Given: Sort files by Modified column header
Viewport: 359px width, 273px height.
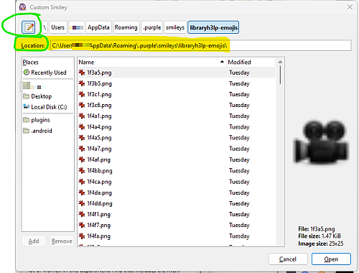Looking at the screenshot, I should 251,63.
